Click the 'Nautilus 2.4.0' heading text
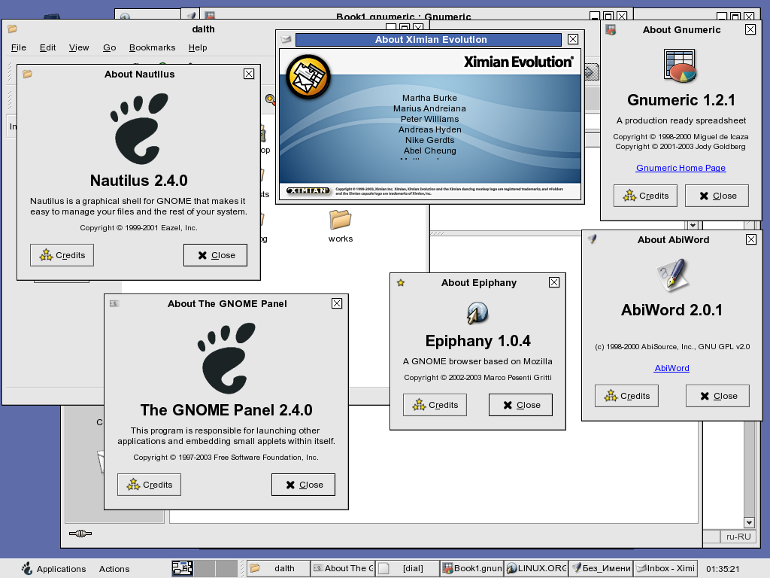 (139, 181)
